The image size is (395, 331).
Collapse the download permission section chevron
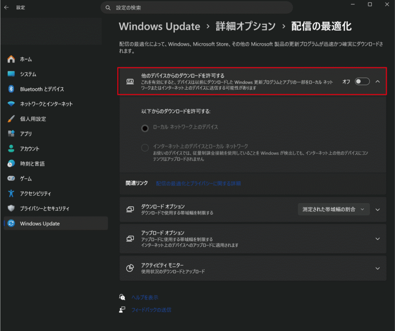pyautogui.click(x=378, y=81)
